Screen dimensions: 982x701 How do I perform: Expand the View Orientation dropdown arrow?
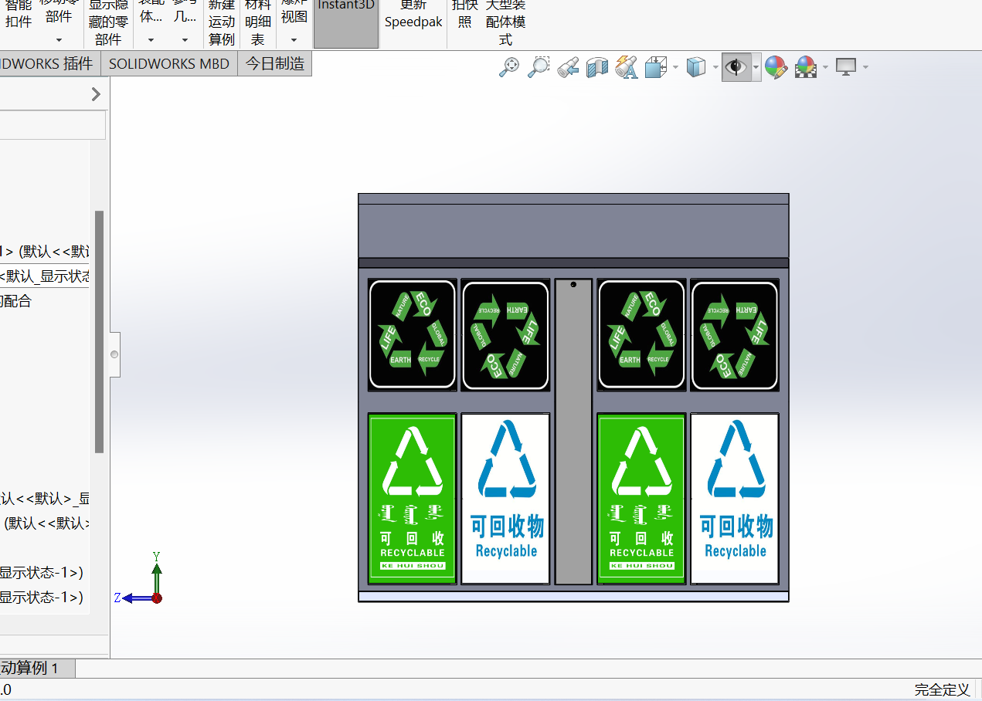click(x=675, y=68)
